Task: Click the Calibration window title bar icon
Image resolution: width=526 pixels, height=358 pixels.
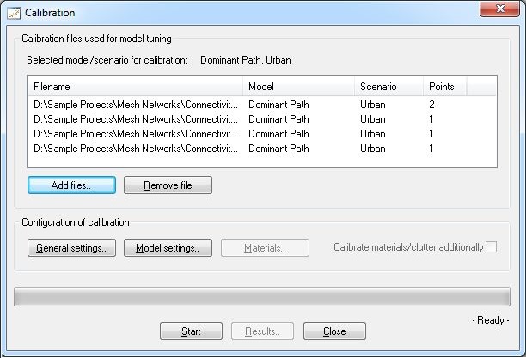Action: tap(14, 13)
